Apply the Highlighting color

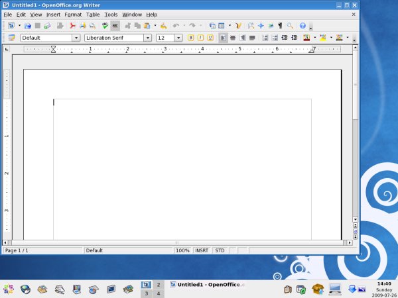(323, 38)
